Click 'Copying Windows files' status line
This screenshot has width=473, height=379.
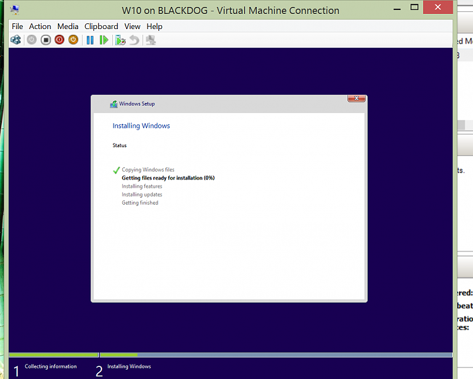pos(148,170)
